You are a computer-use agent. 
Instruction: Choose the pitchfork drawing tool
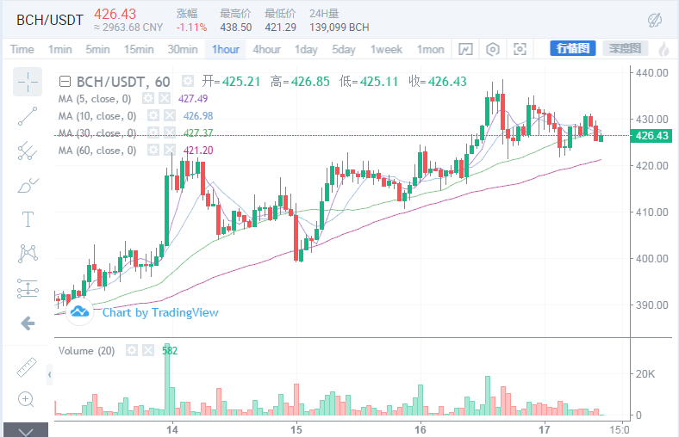click(28, 151)
